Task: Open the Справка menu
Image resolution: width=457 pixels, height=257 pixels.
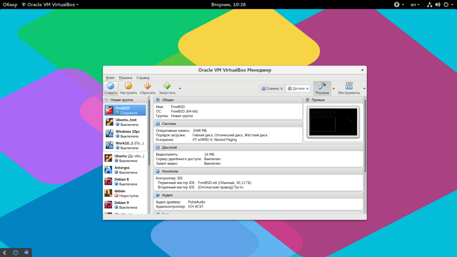Action: pyautogui.click(x=143, y=77)
